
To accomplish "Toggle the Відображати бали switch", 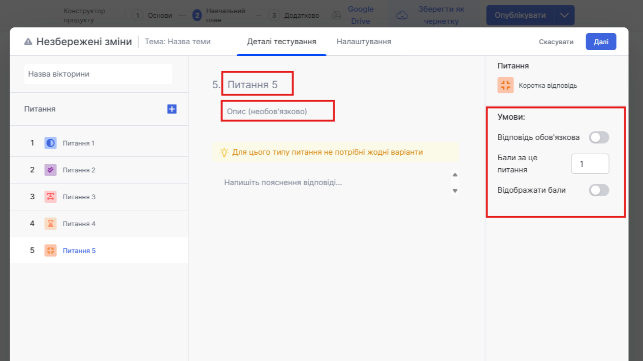I will [x=598, y=190].
